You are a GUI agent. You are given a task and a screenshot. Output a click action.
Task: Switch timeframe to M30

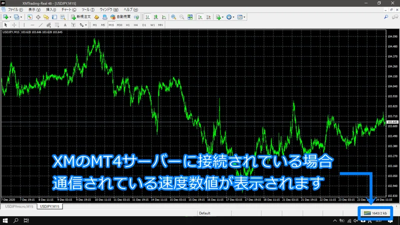coord(119,25)
